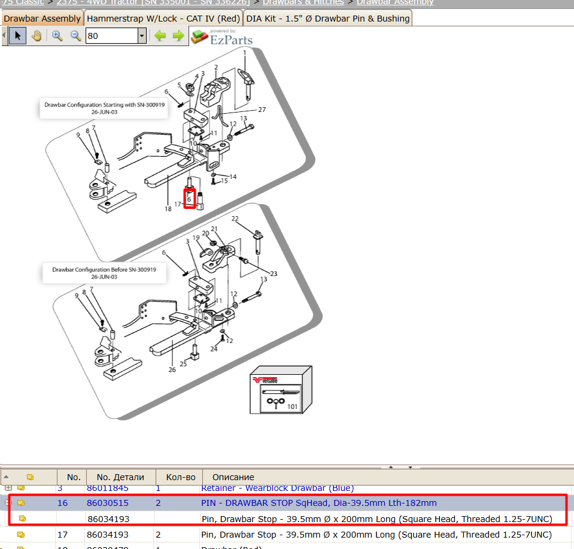Click callout number 25 in lower diagram
The height and width of the screenshot is (549, 574).
[183, 363]
